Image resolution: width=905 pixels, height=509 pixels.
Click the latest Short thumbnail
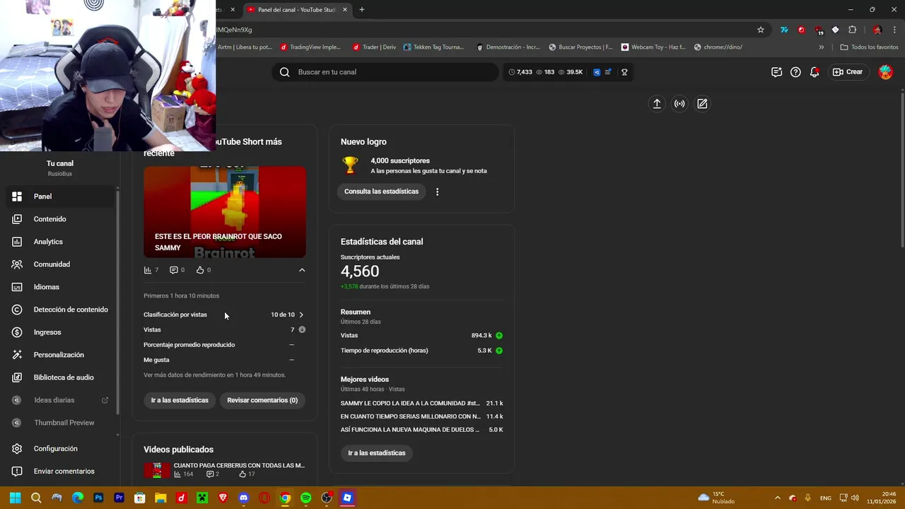(x=225, y=212)
